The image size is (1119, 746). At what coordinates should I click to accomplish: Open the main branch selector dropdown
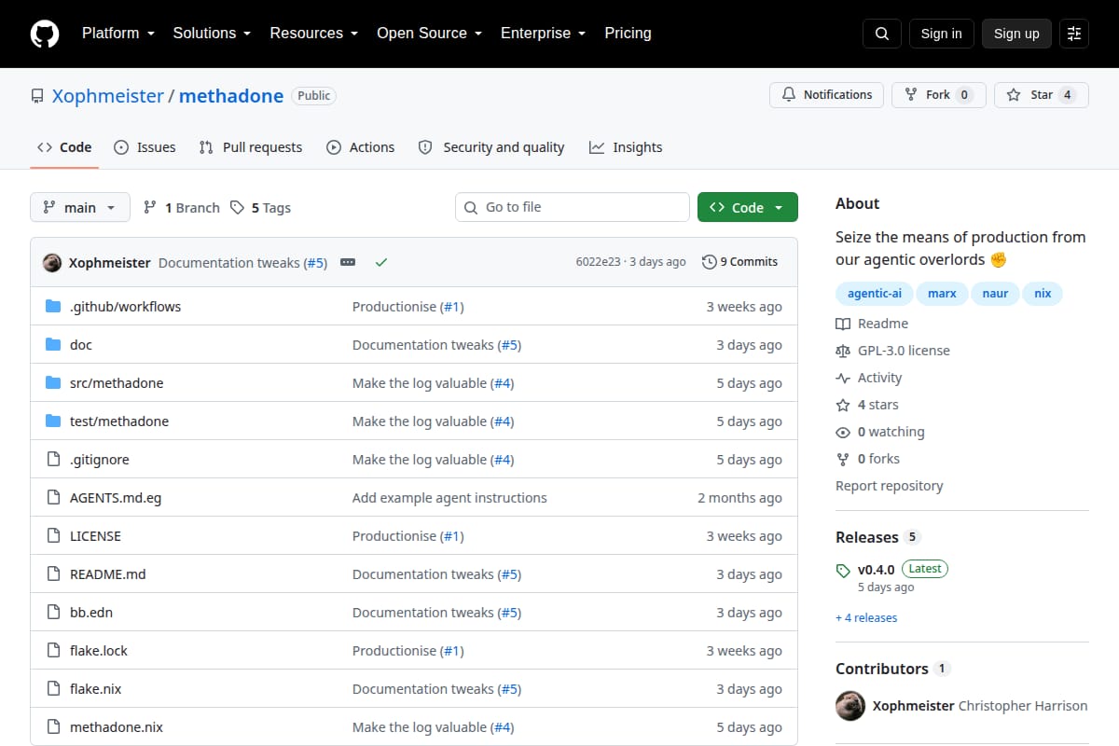point(80,207)
